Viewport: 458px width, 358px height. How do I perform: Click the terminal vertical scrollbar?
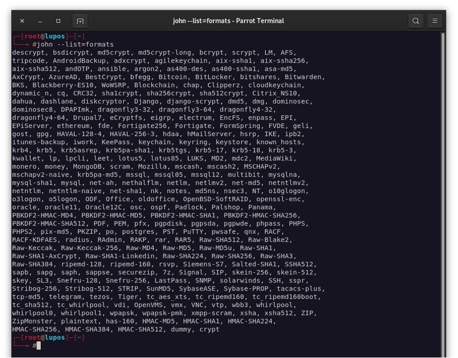click(x=443, y=195)
